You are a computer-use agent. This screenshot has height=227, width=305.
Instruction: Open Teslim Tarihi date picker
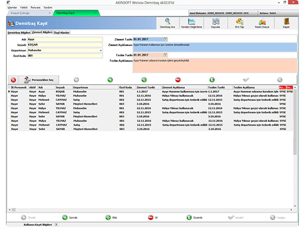click(x=165, y=55)
